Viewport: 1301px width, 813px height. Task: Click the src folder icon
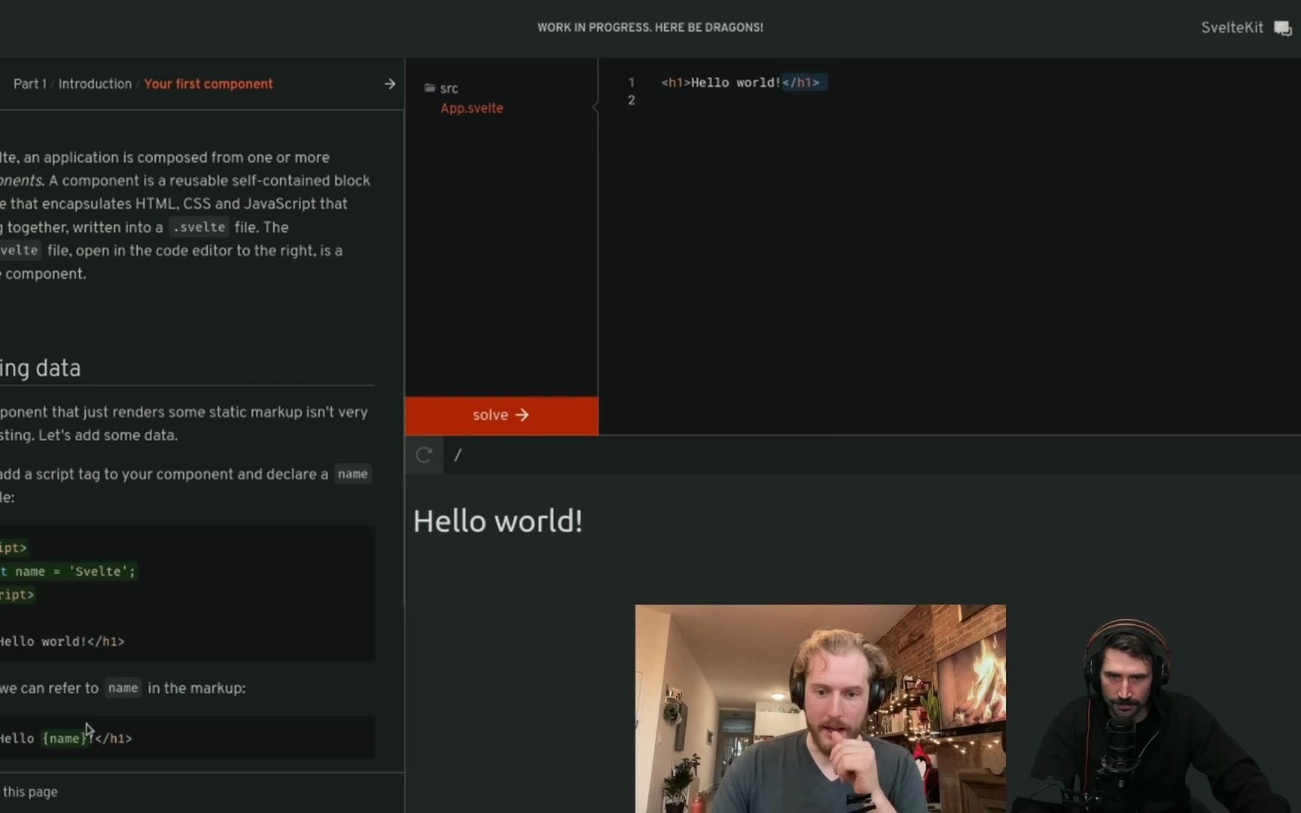click(x=430, y=88)
